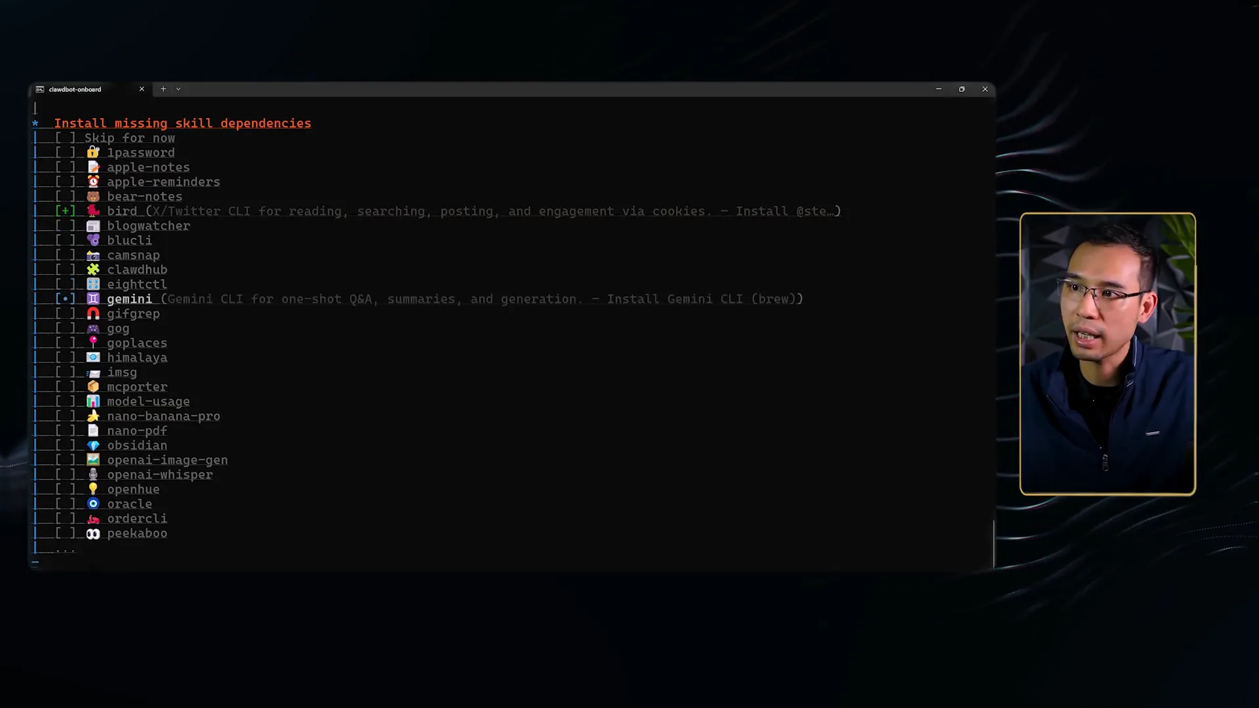1259x708 pixels.
Task: Click the Gemini zodiac icon
Action: coord(93,299)
